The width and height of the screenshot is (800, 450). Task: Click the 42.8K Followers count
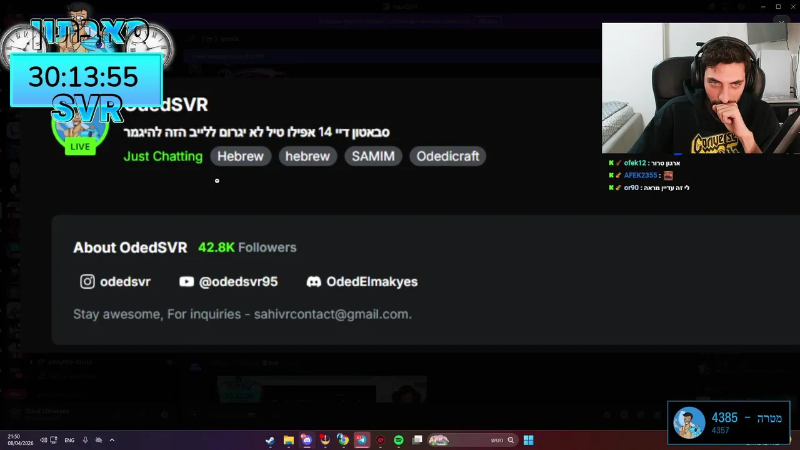(x=247, y=247)
